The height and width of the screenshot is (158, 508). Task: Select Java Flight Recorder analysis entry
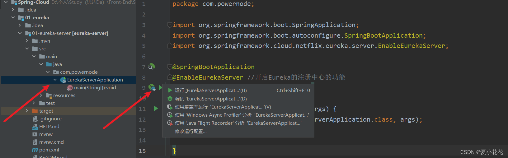[238, 123]
